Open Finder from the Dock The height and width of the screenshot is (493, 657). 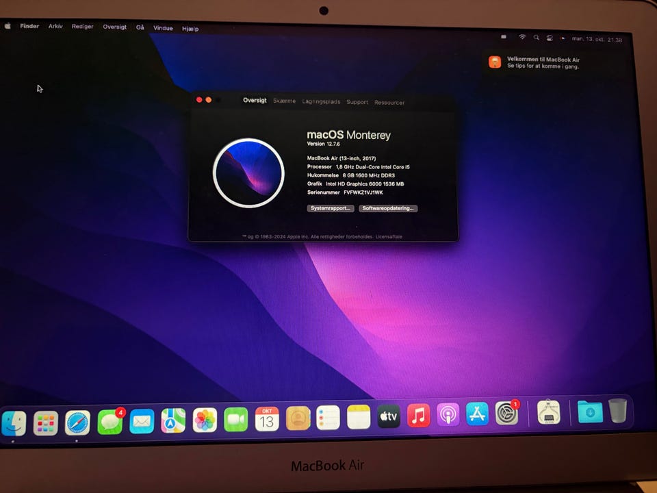pos(14,423)
